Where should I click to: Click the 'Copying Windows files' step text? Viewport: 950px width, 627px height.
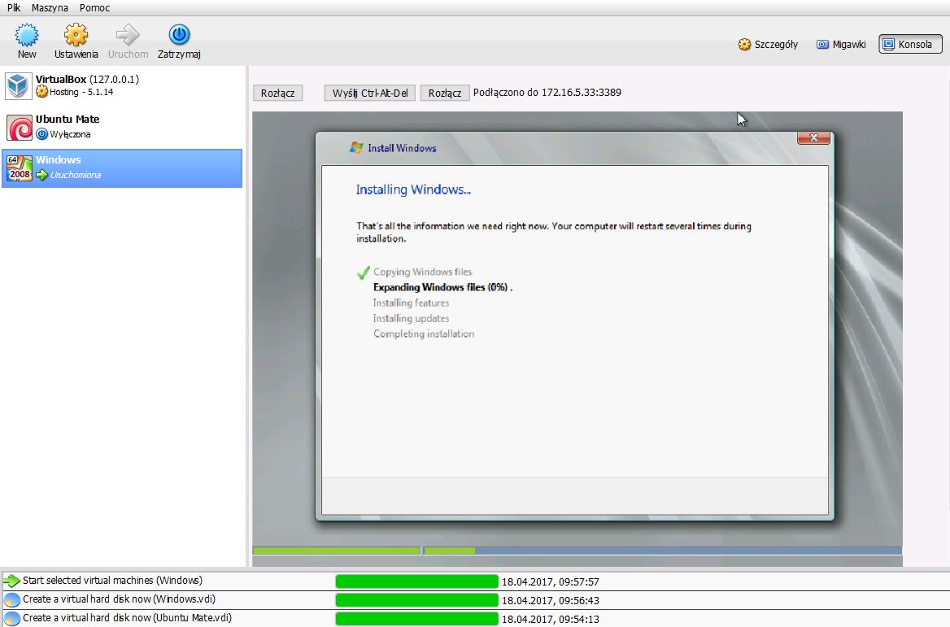click(x=422, y=272)
